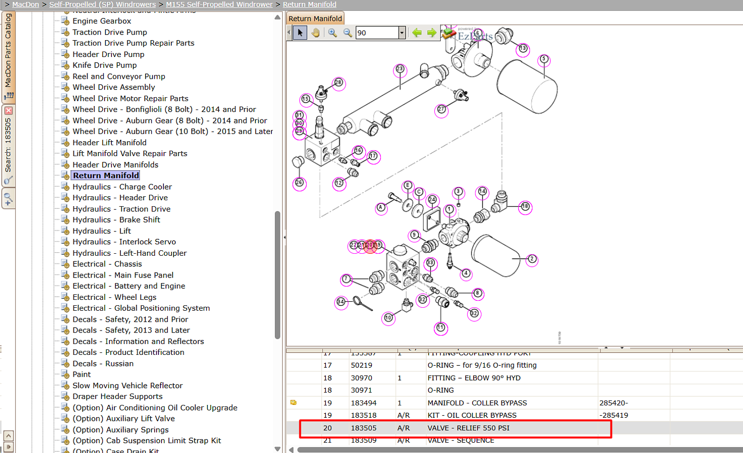Open Electrical - Main Fuse Panel
Screen dimensions: 743x453
point(123,275)
